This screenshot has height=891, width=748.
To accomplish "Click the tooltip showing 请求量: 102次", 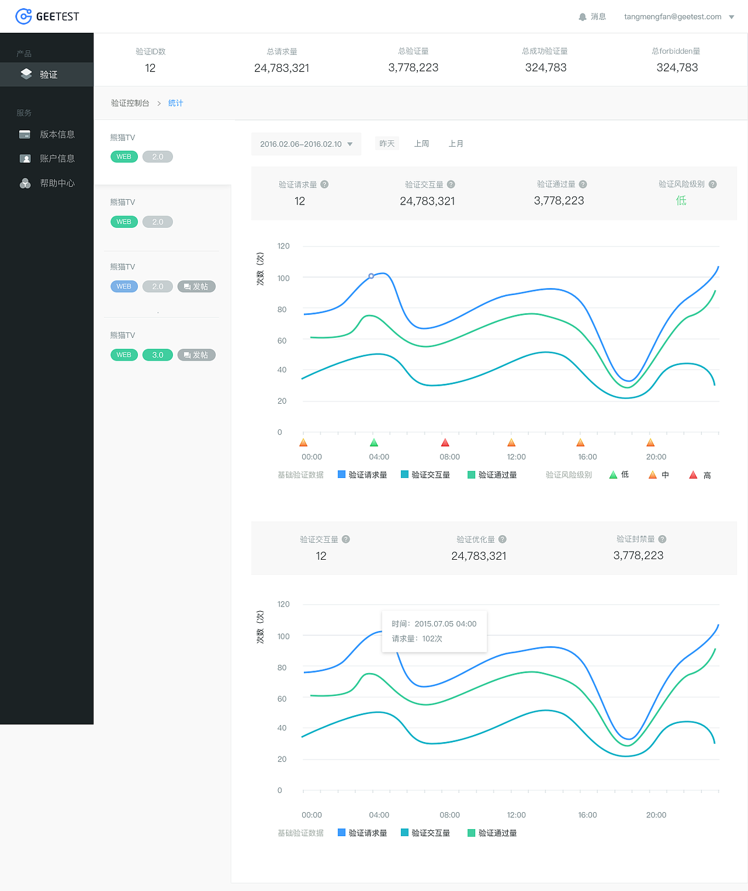I will (434, 632).
